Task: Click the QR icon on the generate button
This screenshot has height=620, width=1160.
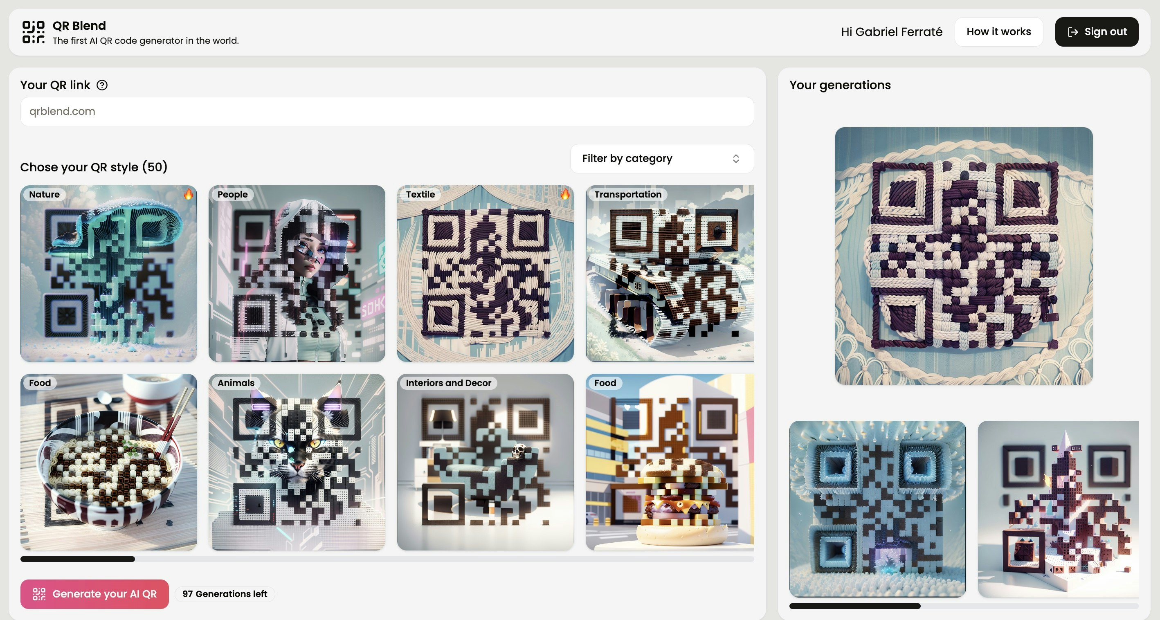Action: 40,594
